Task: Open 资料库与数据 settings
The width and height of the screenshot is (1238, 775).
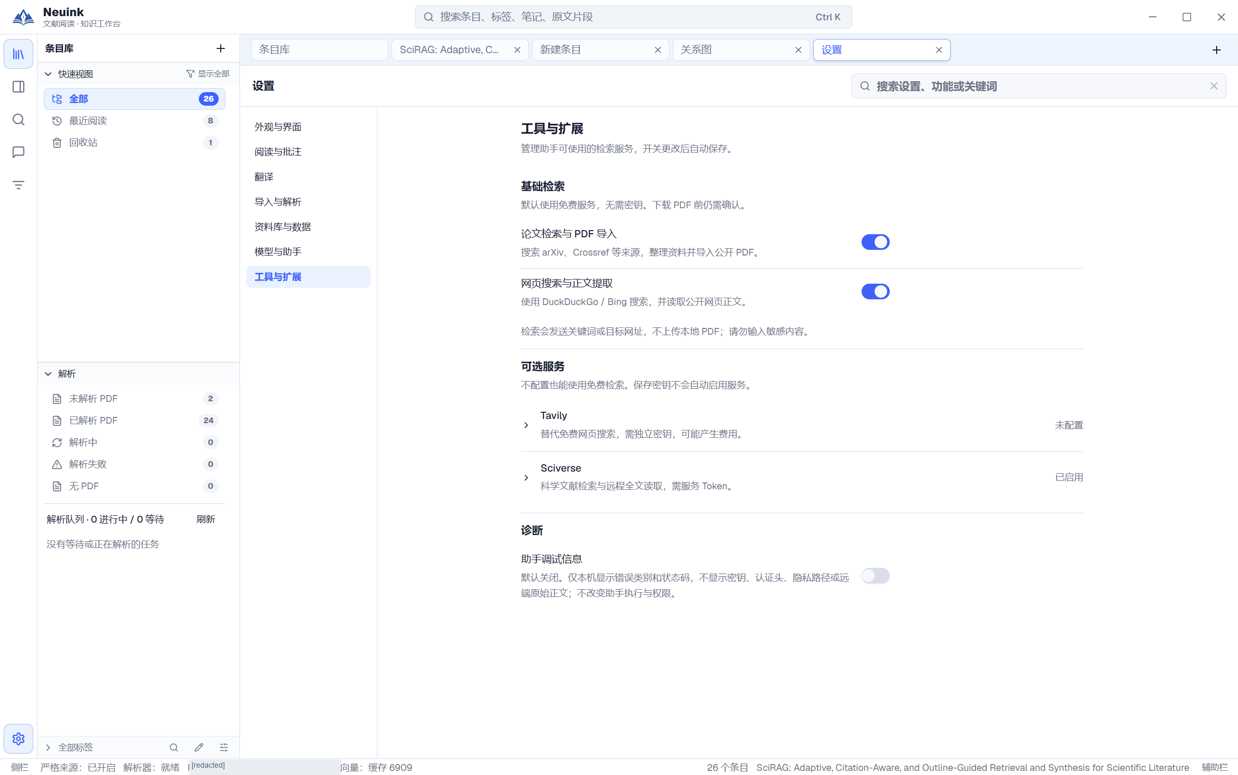Action: [x=308, y=227]
